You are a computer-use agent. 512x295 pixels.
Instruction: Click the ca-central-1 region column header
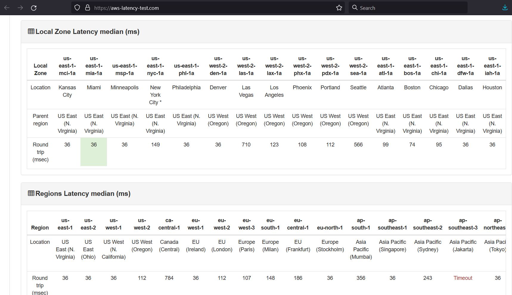tap(169, 224)
